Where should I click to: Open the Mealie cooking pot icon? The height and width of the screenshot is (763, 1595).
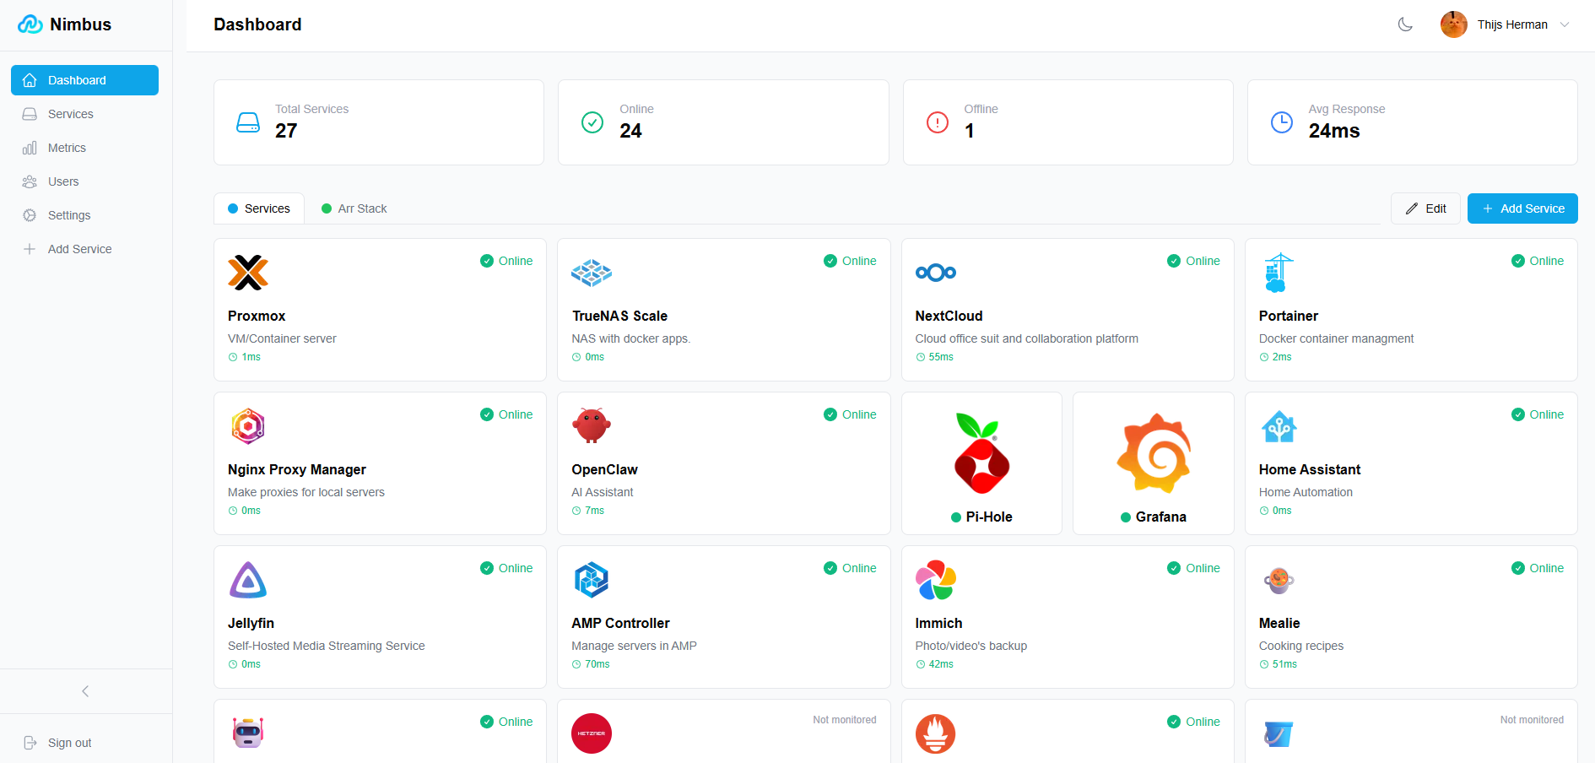[x=1279, y=580]
